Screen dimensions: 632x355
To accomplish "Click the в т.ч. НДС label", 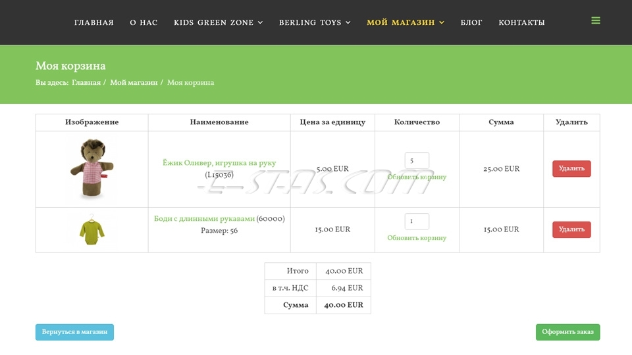I will coord(290,288).
